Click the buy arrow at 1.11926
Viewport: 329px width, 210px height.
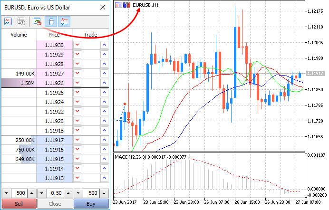104,83
